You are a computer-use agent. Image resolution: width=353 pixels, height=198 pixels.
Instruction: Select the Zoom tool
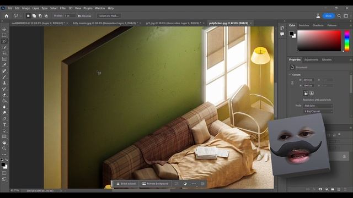pos(4,148)
